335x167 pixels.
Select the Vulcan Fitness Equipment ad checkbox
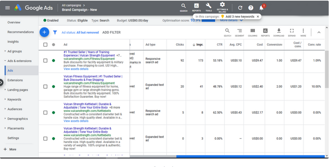coord(45,87)
